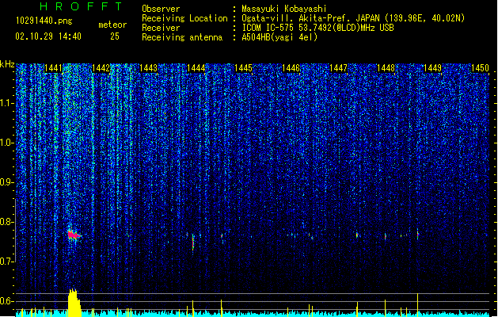Click the 1443 time marker

148,68
